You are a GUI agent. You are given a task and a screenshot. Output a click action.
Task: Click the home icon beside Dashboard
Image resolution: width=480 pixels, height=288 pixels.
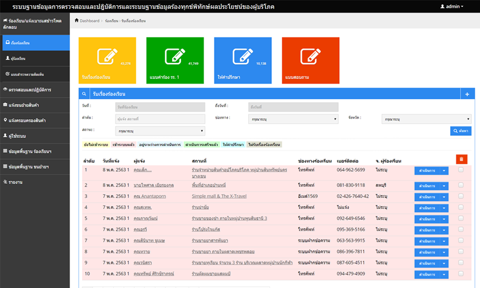pos(76,21)
